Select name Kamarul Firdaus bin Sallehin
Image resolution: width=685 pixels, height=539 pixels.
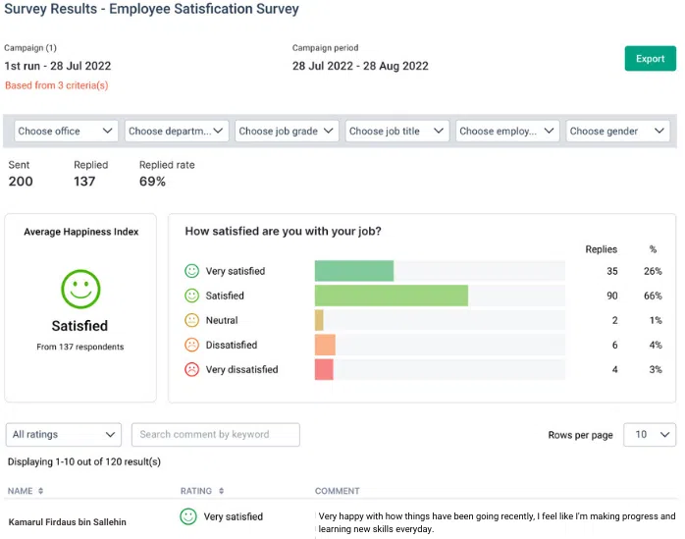[68, 522]
